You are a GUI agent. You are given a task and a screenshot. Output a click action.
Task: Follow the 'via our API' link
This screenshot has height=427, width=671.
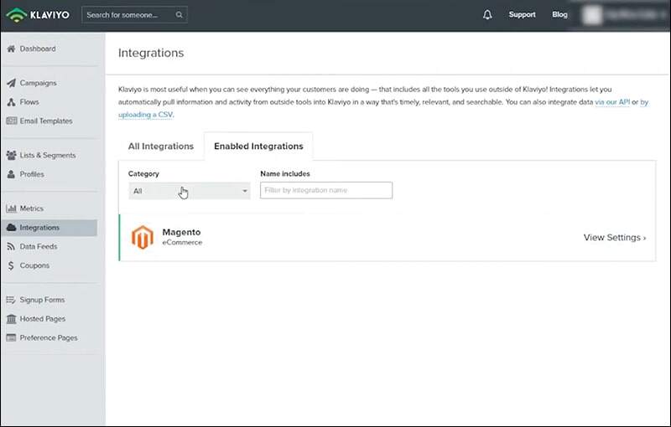coord(611,102)
